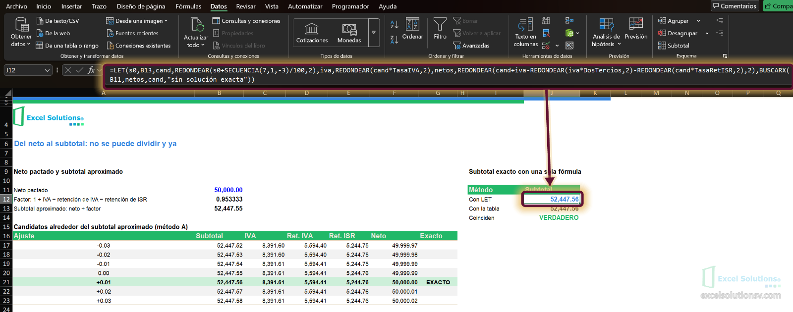Open the data model dropdown arrow
793x312 pixels.
(x=578, y=33)
